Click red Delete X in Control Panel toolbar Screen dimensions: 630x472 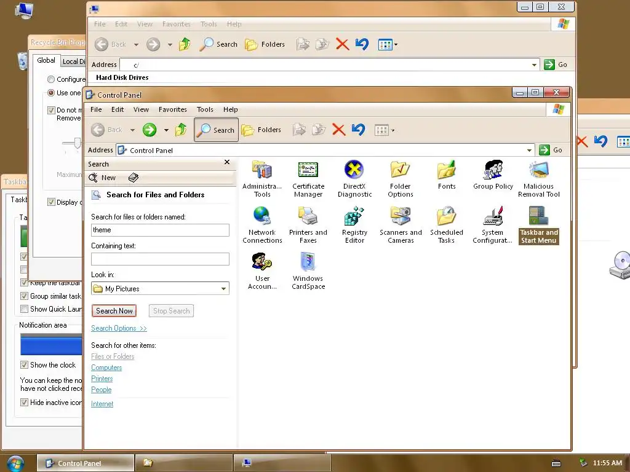[x=339, y=130]
